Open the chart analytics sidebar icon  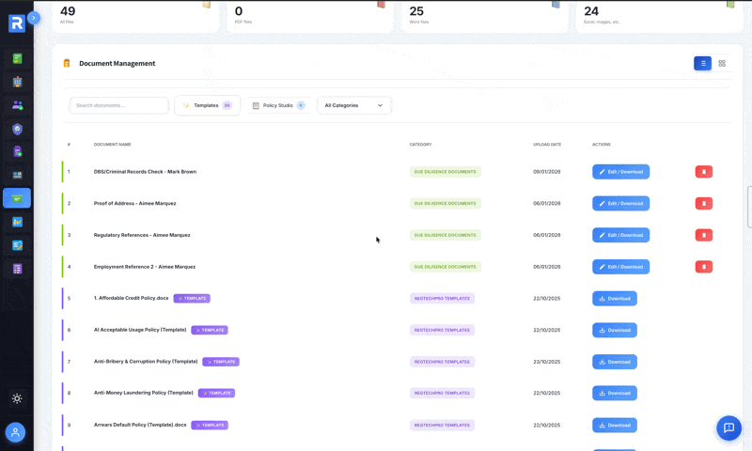point(17,222)
